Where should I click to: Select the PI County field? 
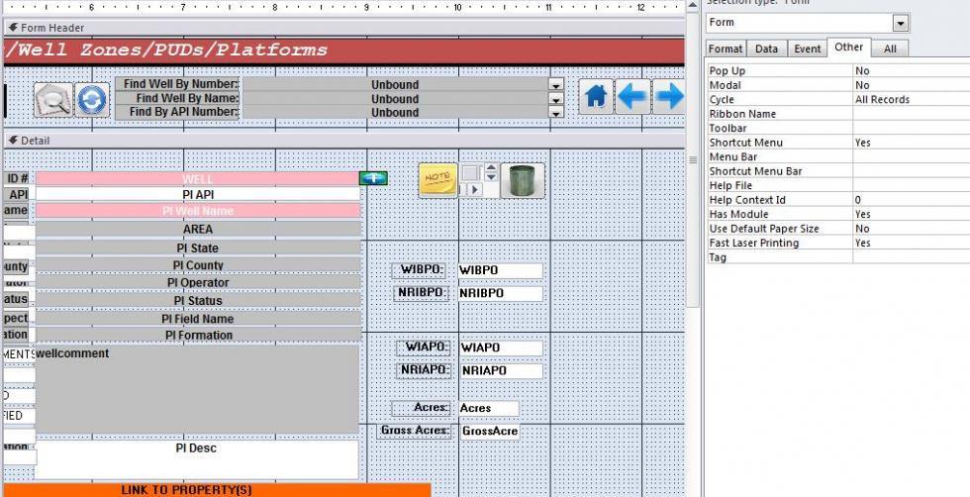pyautogui.click(x=198, y=265)
